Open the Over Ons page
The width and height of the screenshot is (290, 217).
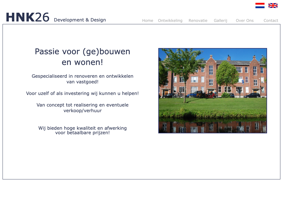[x=245, y=21]
